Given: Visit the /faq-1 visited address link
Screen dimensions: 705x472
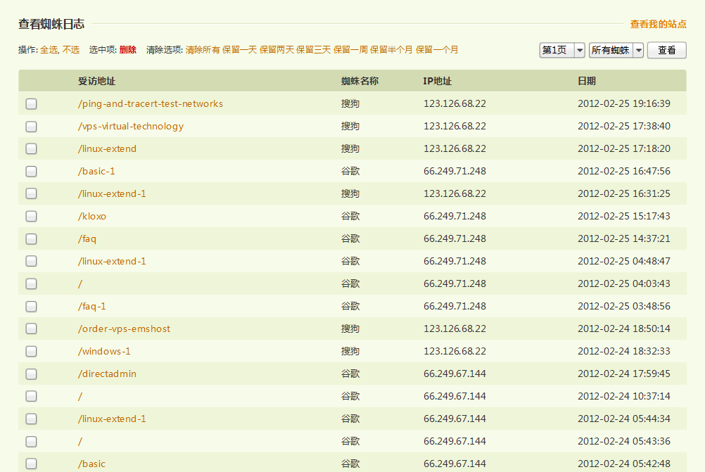Looking at the screenshot, I should [92, 307].
